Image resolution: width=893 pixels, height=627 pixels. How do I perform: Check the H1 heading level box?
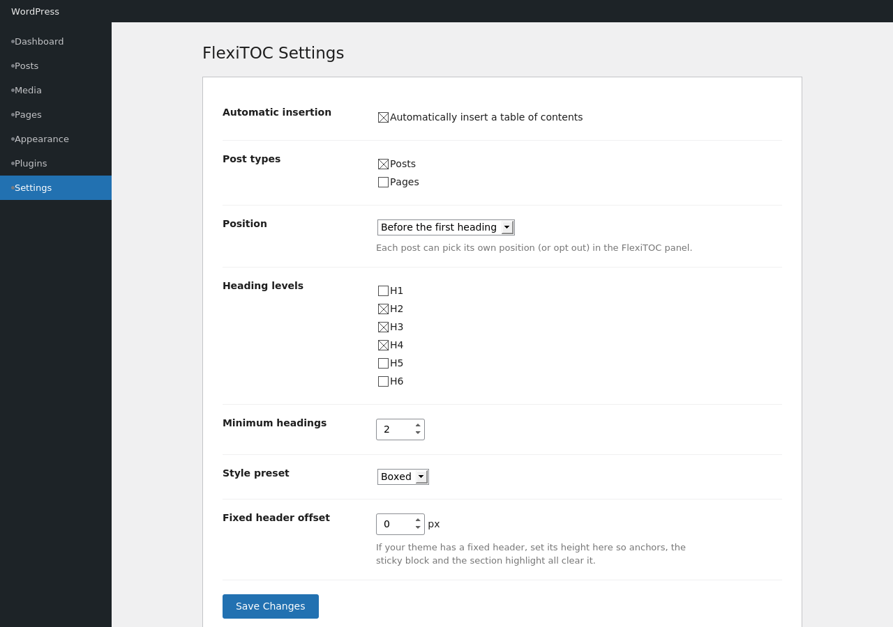pos(383,291)
